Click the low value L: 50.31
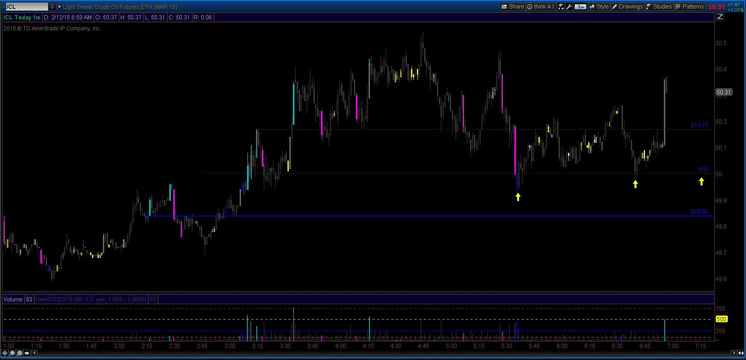Viewport: 746px width, 360px height. click(155, 17)
